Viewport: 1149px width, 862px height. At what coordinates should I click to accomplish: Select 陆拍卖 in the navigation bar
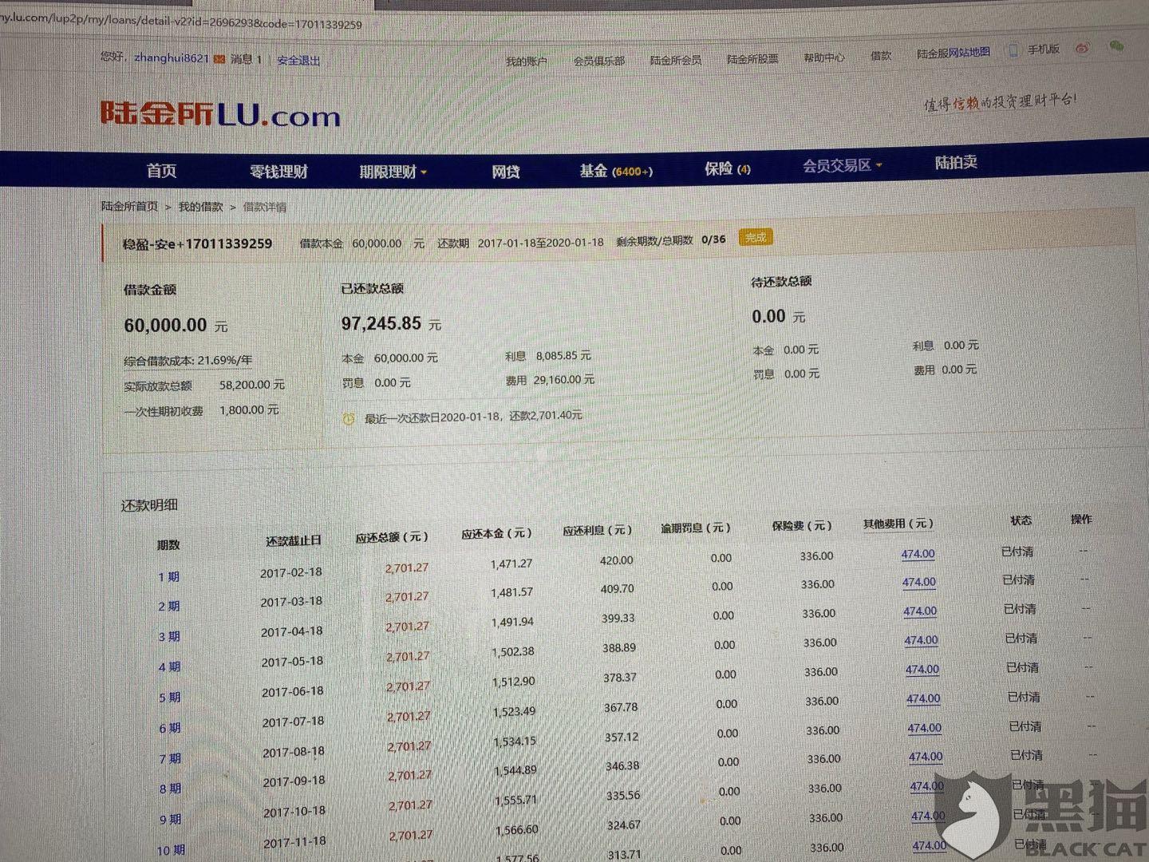[x=956, y=162]
